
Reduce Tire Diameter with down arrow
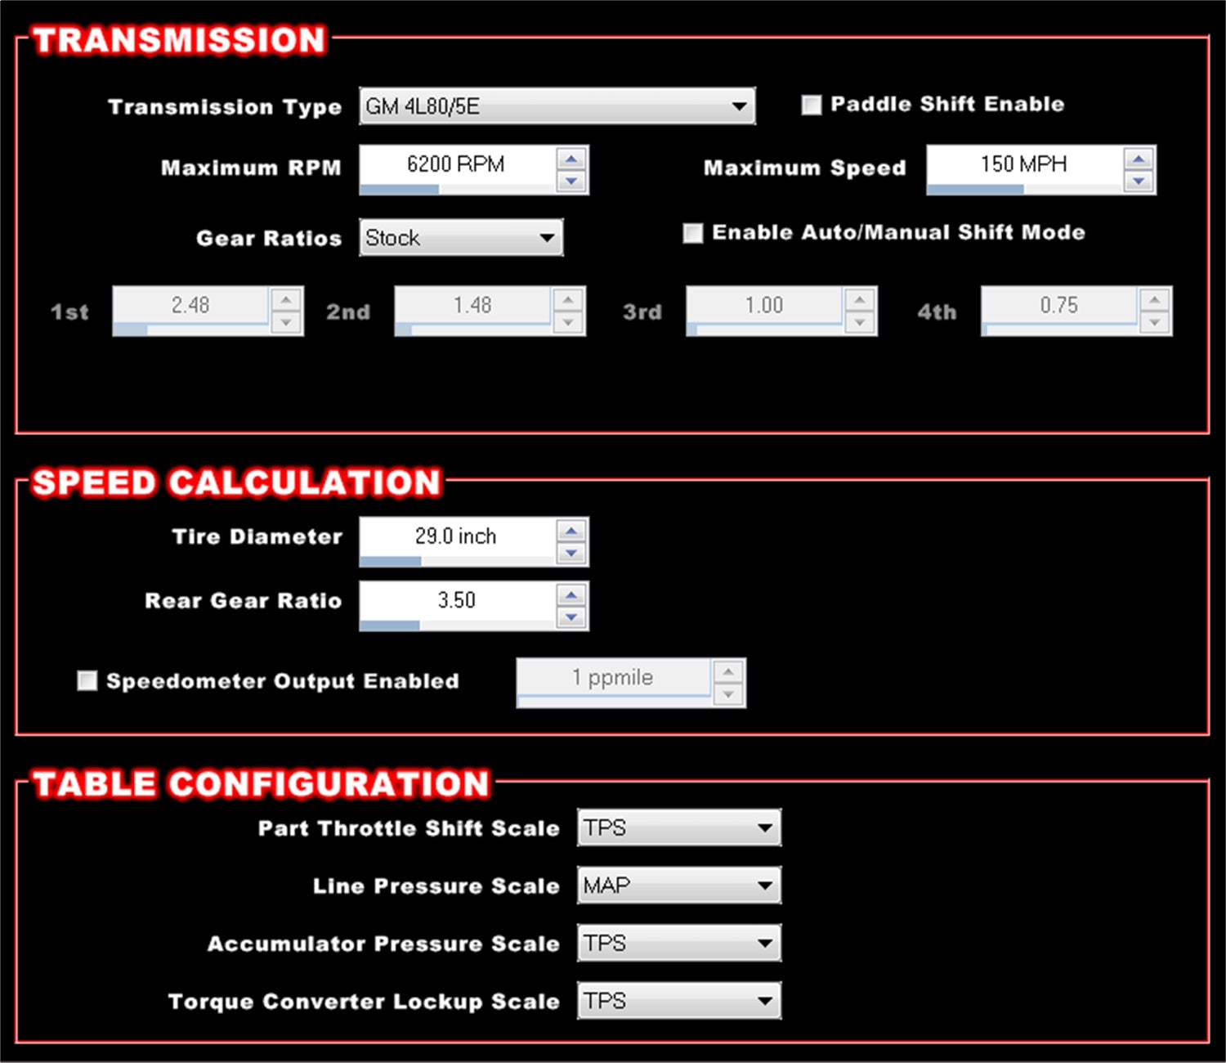coord(571,553)
